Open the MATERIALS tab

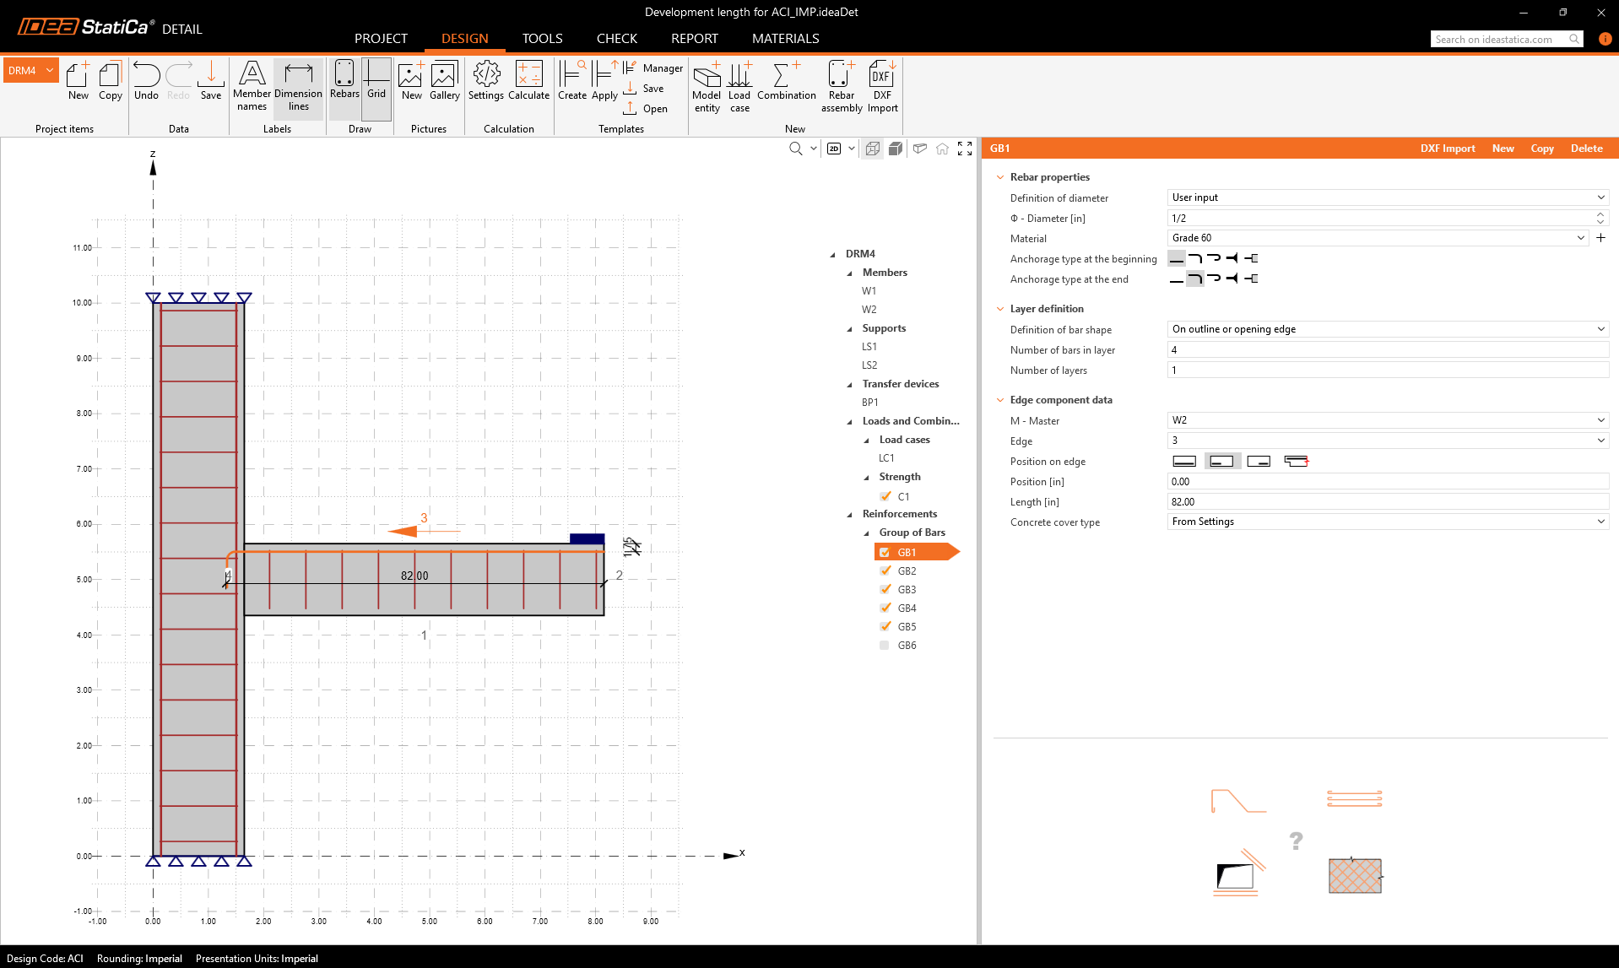785,39
